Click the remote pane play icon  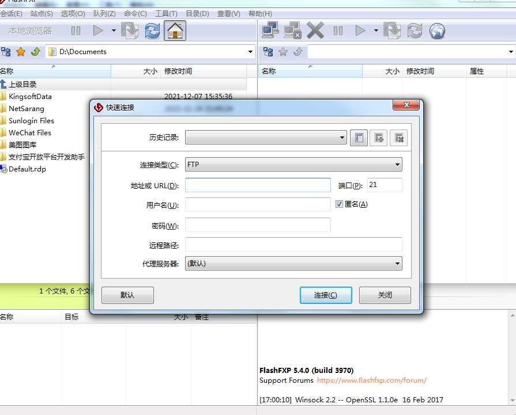(x=360, y=31)
